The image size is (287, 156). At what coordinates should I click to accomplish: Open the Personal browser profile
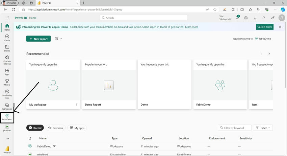pos(10,3)
